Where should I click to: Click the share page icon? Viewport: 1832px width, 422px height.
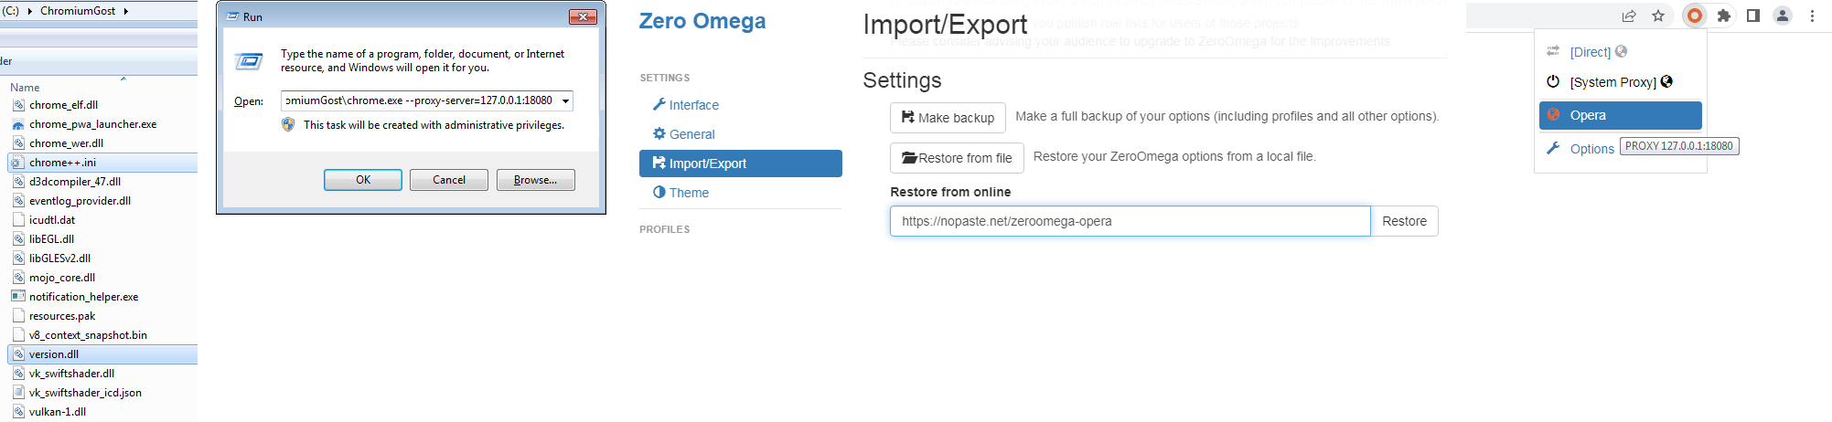tap(1629, 16)
